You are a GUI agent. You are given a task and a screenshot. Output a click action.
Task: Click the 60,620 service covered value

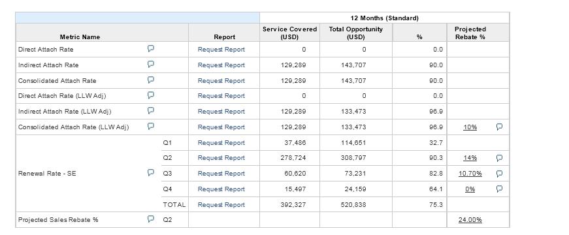(x=295, y=174)
